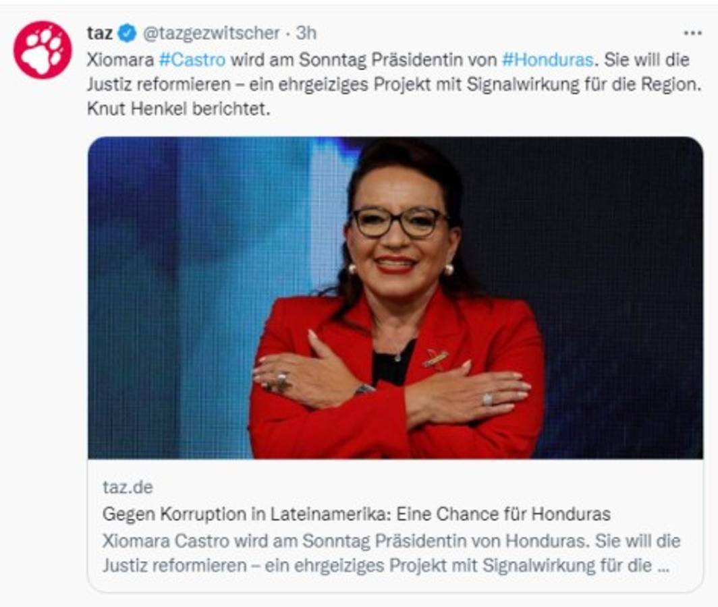
Task: Open the @tazgezwitscher handle
Action: [x=211, y=33]
